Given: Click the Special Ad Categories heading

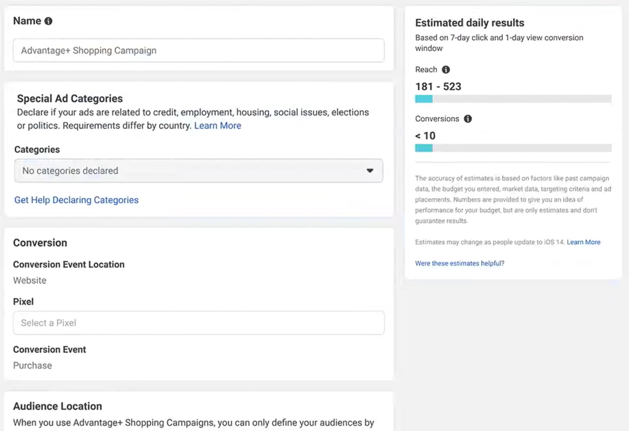Looking at the screenshot, I should (70, 98).
